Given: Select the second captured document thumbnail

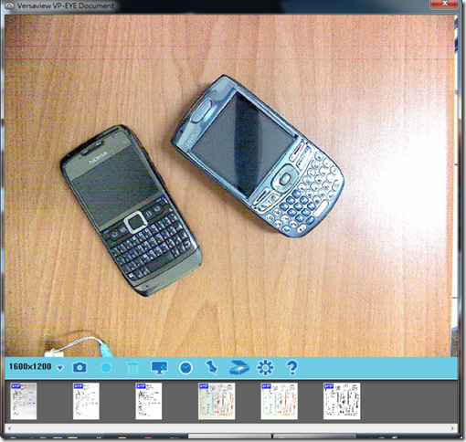Looking at the screenshot, I should (86, 401).
